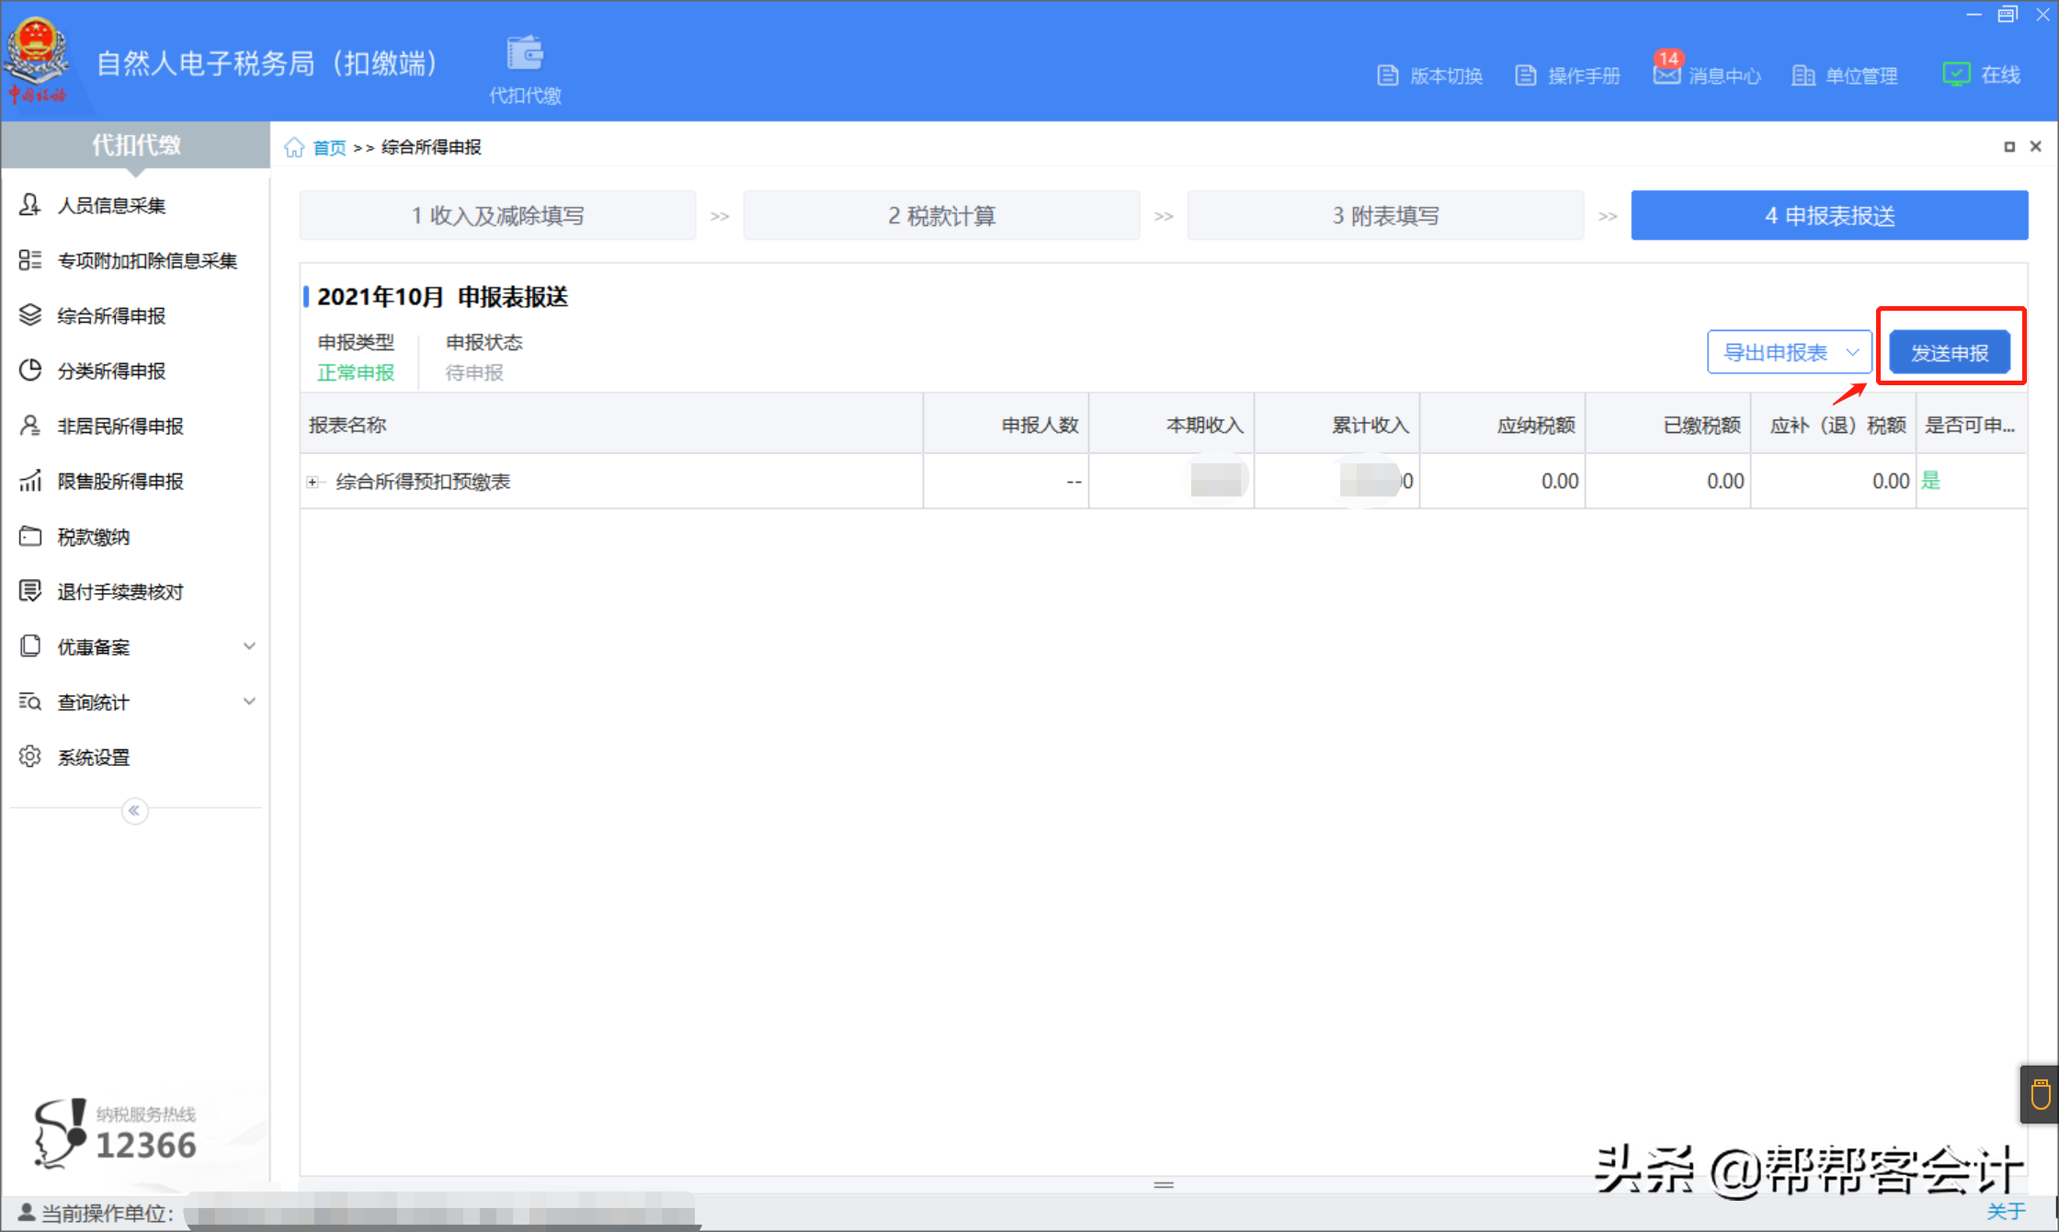Collapse sidebar with double-arrow button
Screen dimensions: 2059x1232
click(134, 810)
